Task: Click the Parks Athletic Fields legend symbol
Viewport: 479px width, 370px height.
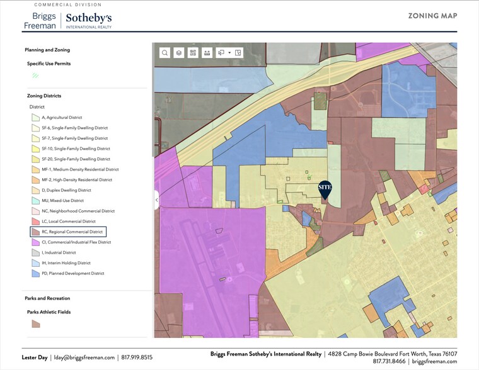Action: point(36,324)
